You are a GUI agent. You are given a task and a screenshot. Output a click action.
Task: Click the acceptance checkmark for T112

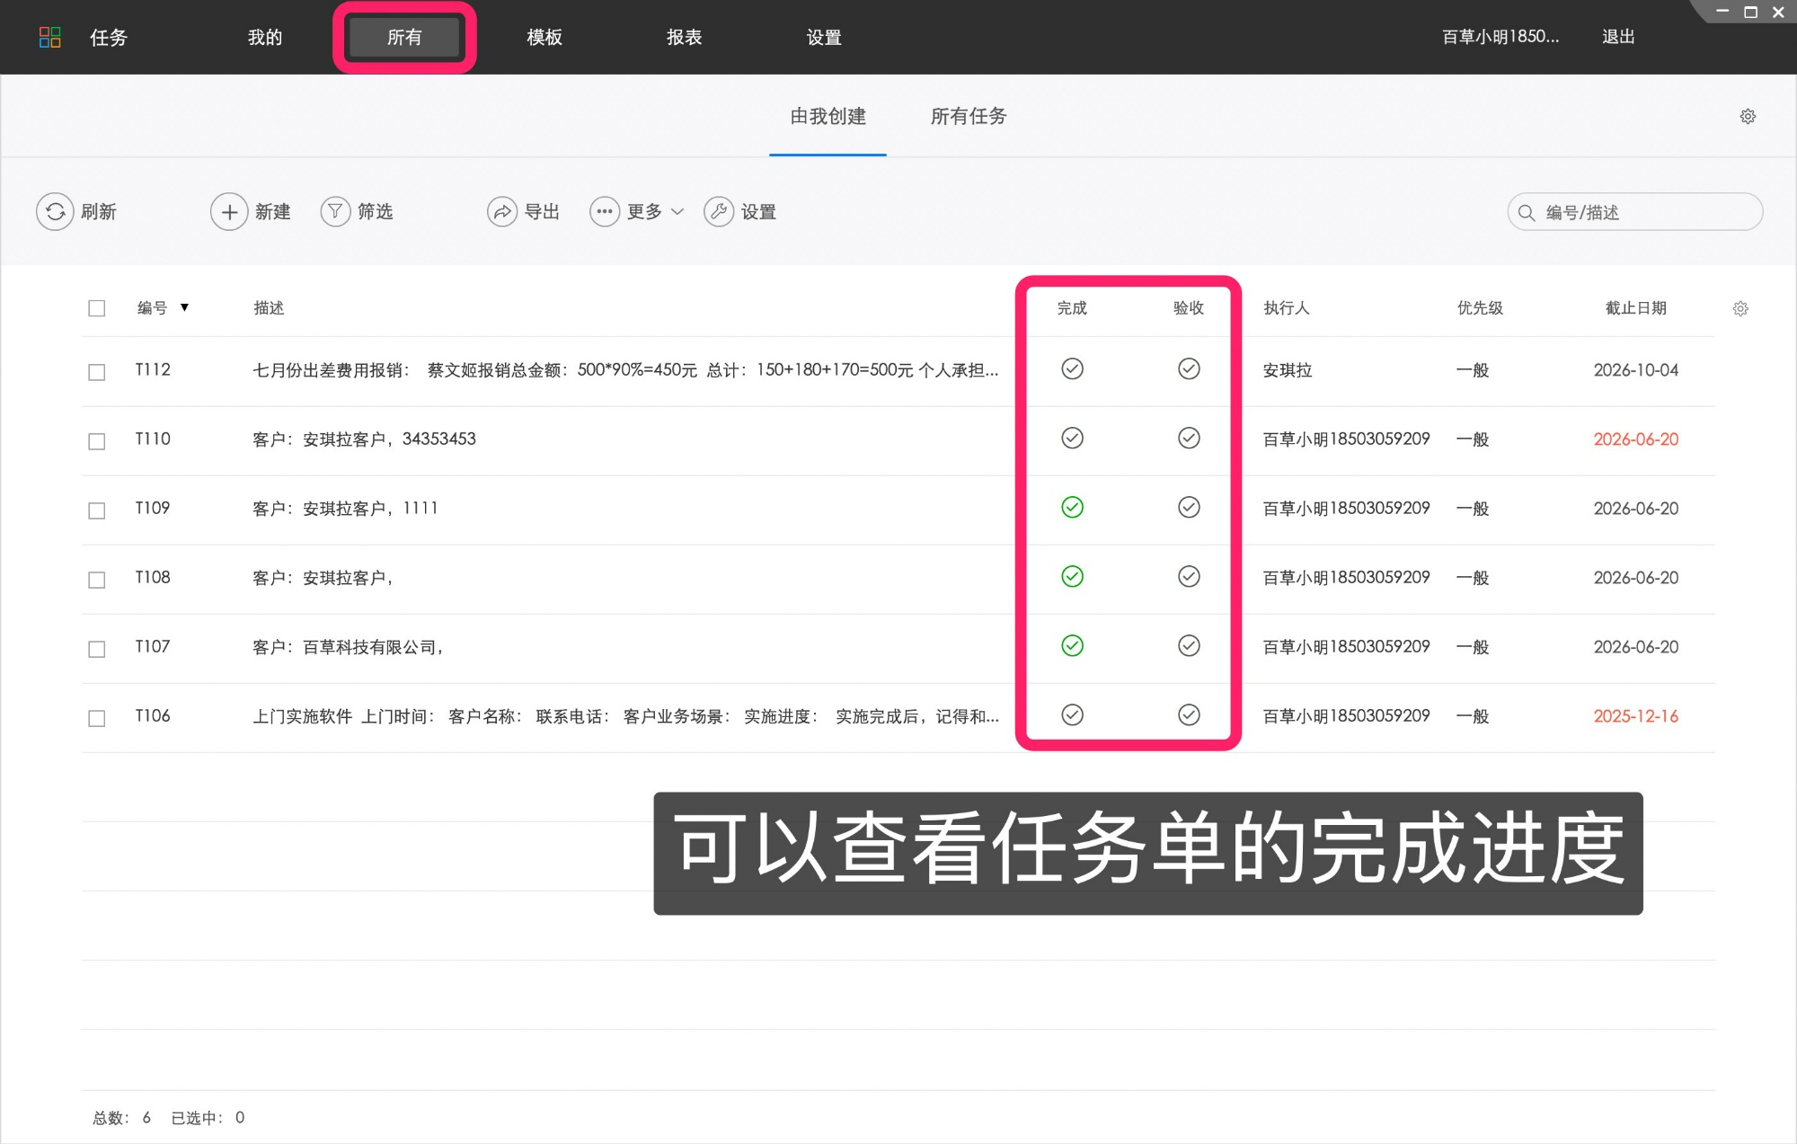pos(1189,369)
